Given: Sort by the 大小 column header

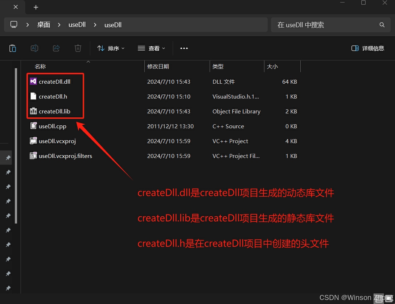Looking at the screenshot, I should 272,66.
